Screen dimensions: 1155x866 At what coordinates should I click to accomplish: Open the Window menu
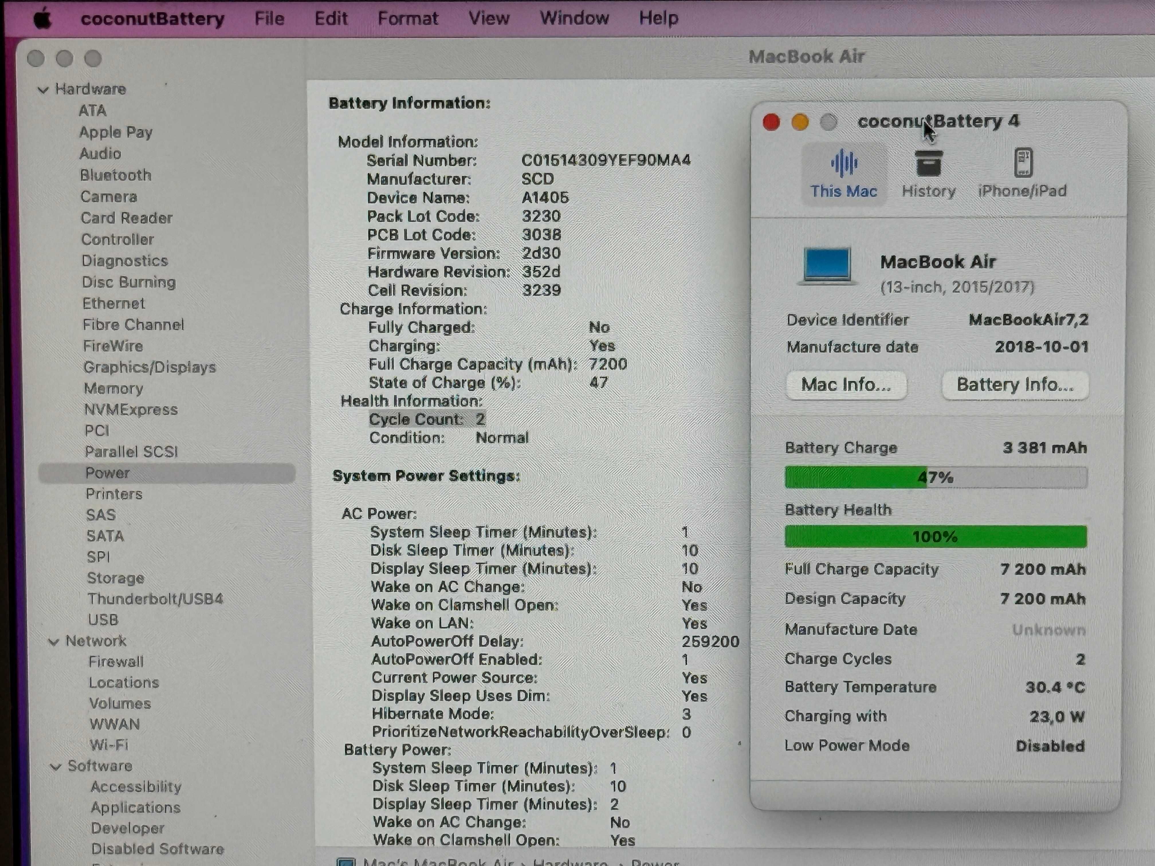(574, 19)
